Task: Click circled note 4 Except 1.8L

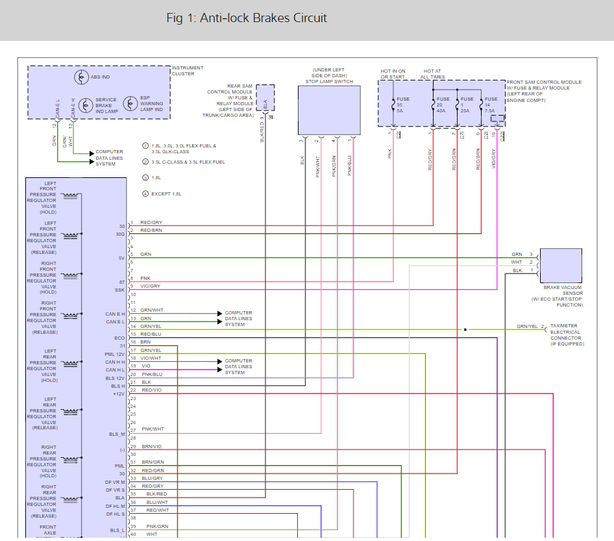Action: pos(145,194)
